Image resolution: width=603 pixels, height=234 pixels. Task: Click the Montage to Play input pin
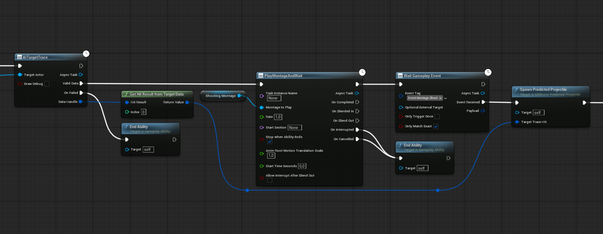pos(262,107)
